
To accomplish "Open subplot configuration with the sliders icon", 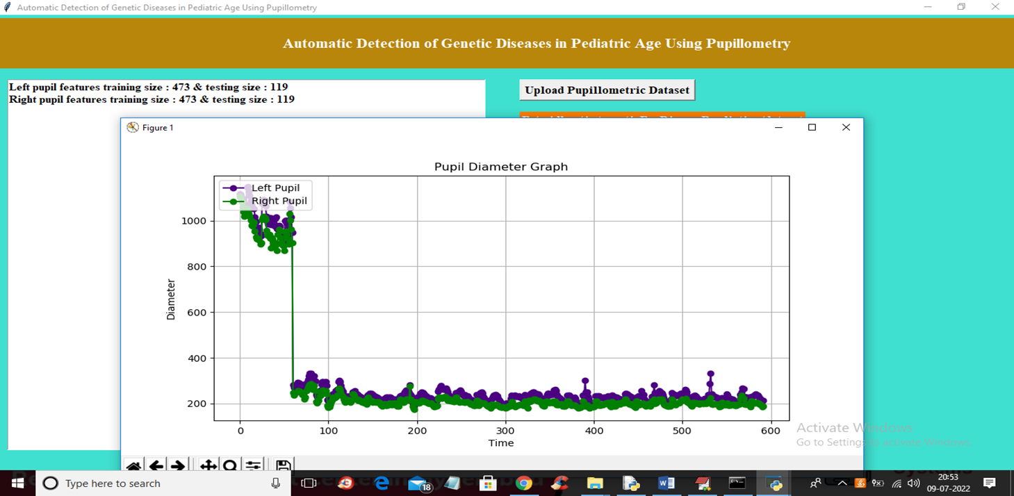I will [254, 464].
